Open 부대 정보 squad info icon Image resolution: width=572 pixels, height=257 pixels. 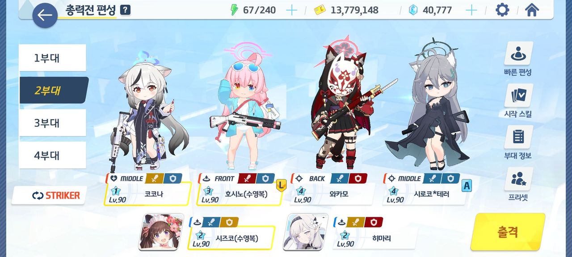[x=518, y=137]
